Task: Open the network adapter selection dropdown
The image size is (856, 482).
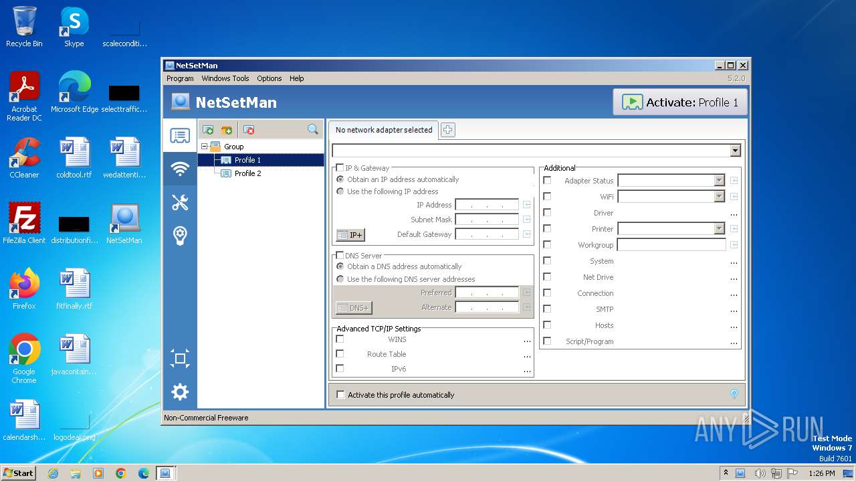Action: (x=736, y=151)
